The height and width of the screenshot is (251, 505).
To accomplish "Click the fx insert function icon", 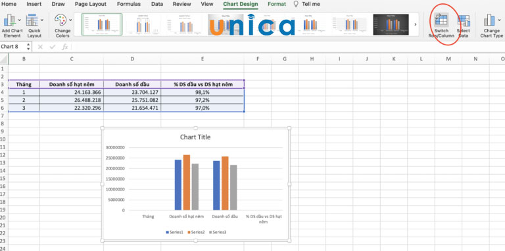I will [x=64, y=47].
